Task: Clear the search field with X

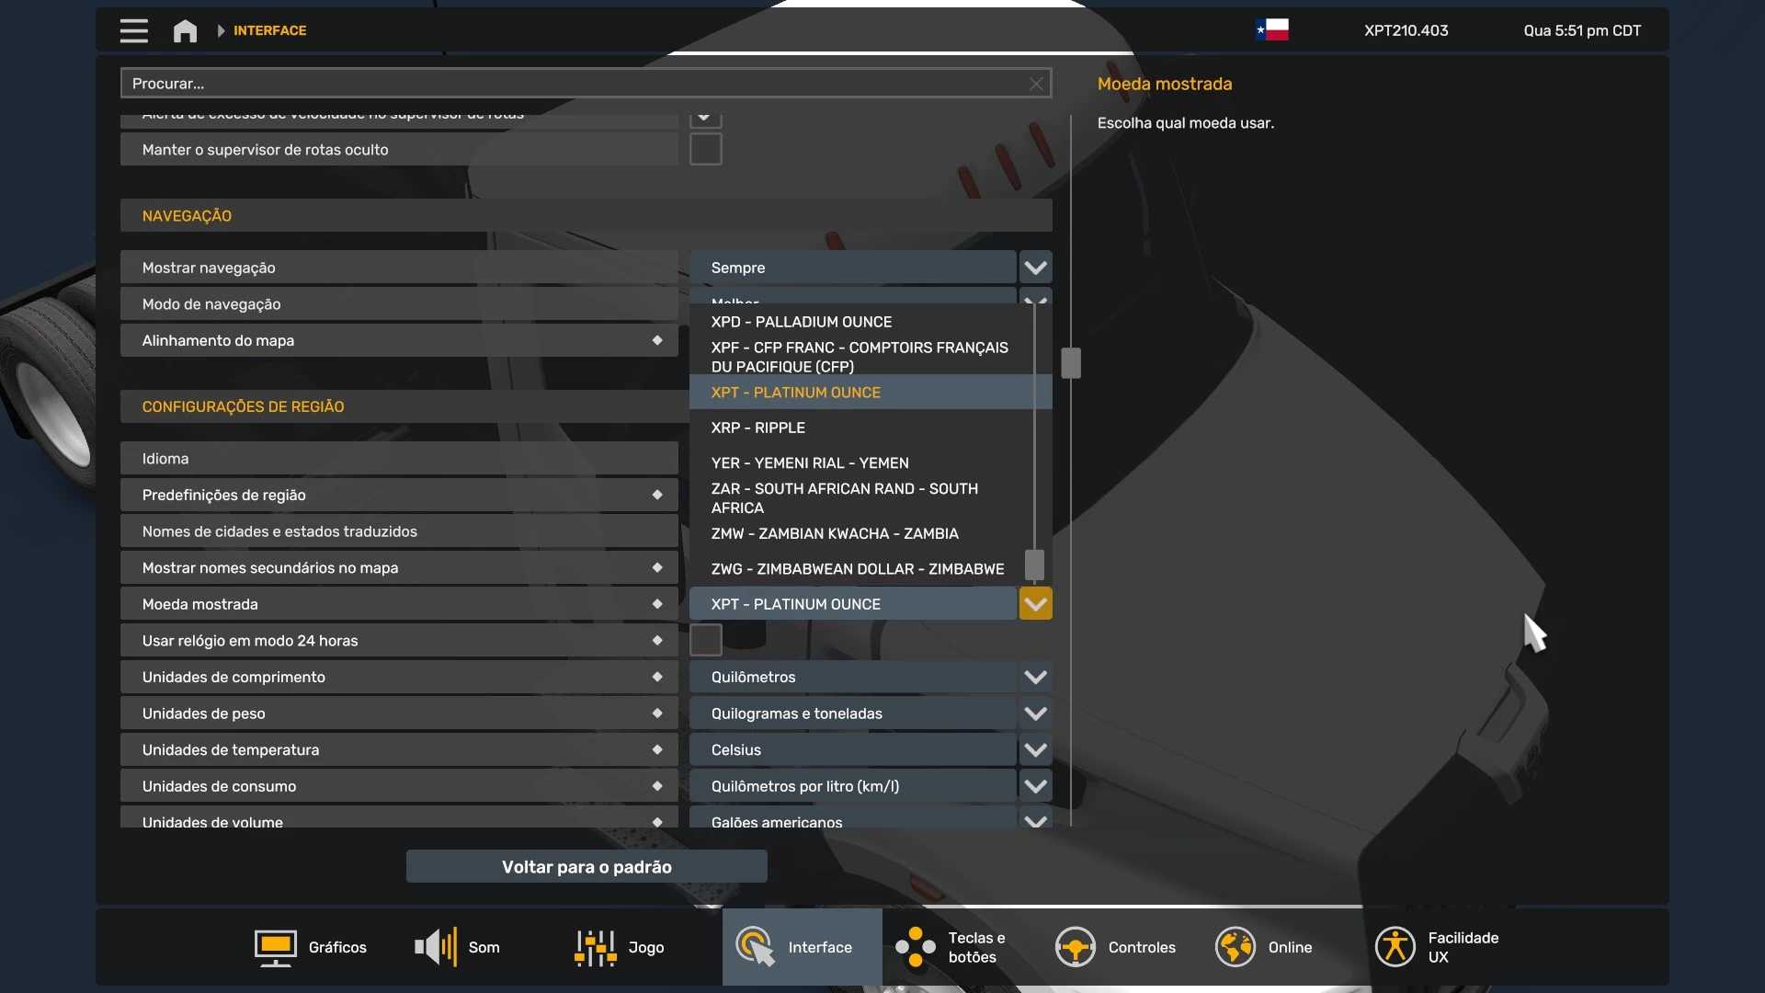Action: [x=1036, y=84]
